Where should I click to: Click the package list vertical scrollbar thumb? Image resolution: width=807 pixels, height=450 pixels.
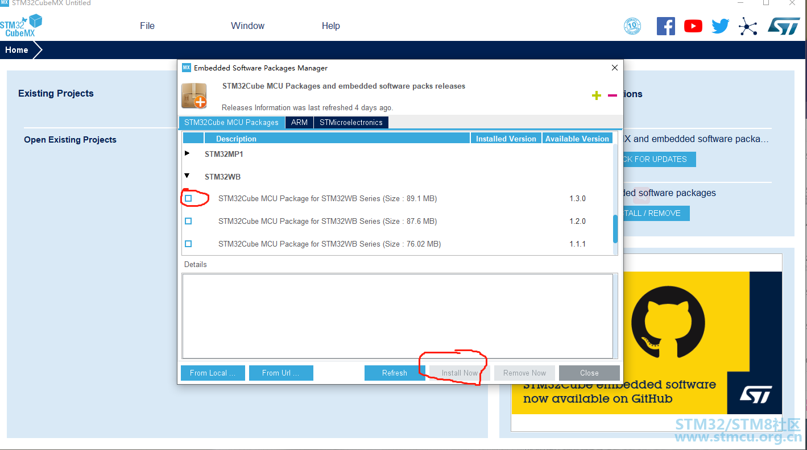pos(615,228)
